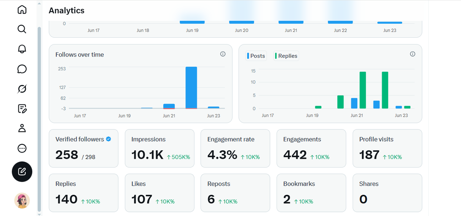Screen dimensions: 461x216
Task: Select the Bookmarks metric card
Action: [312, 193]
